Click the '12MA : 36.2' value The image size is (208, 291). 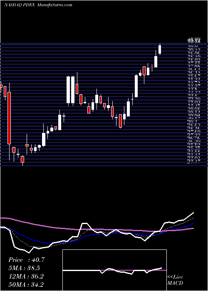[26, 276]
